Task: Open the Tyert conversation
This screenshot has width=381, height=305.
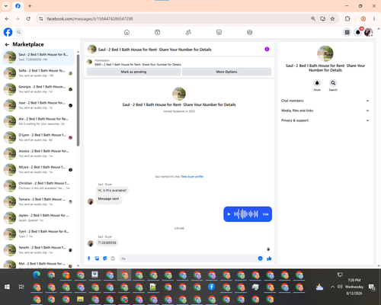Action: click(x=38, y=234)
